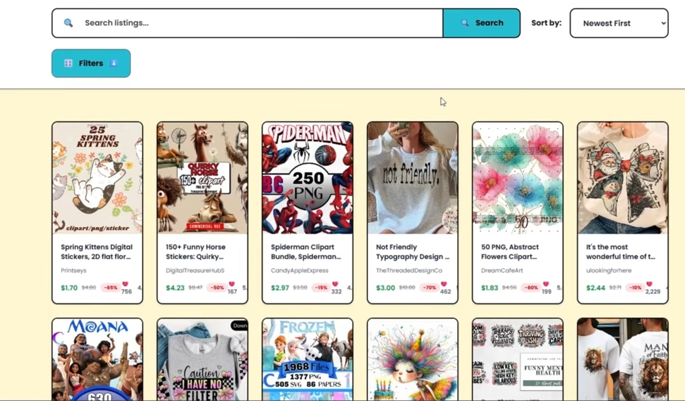685x401 pixels.
Task: Click the title Not Friendly Typography Design
Action: click(413, 251)
